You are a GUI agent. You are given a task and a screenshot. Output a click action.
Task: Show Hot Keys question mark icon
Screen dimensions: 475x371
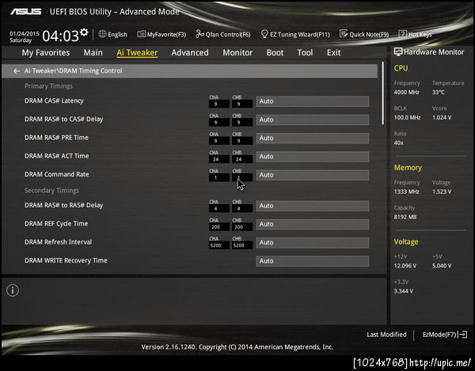coord(402,34)
